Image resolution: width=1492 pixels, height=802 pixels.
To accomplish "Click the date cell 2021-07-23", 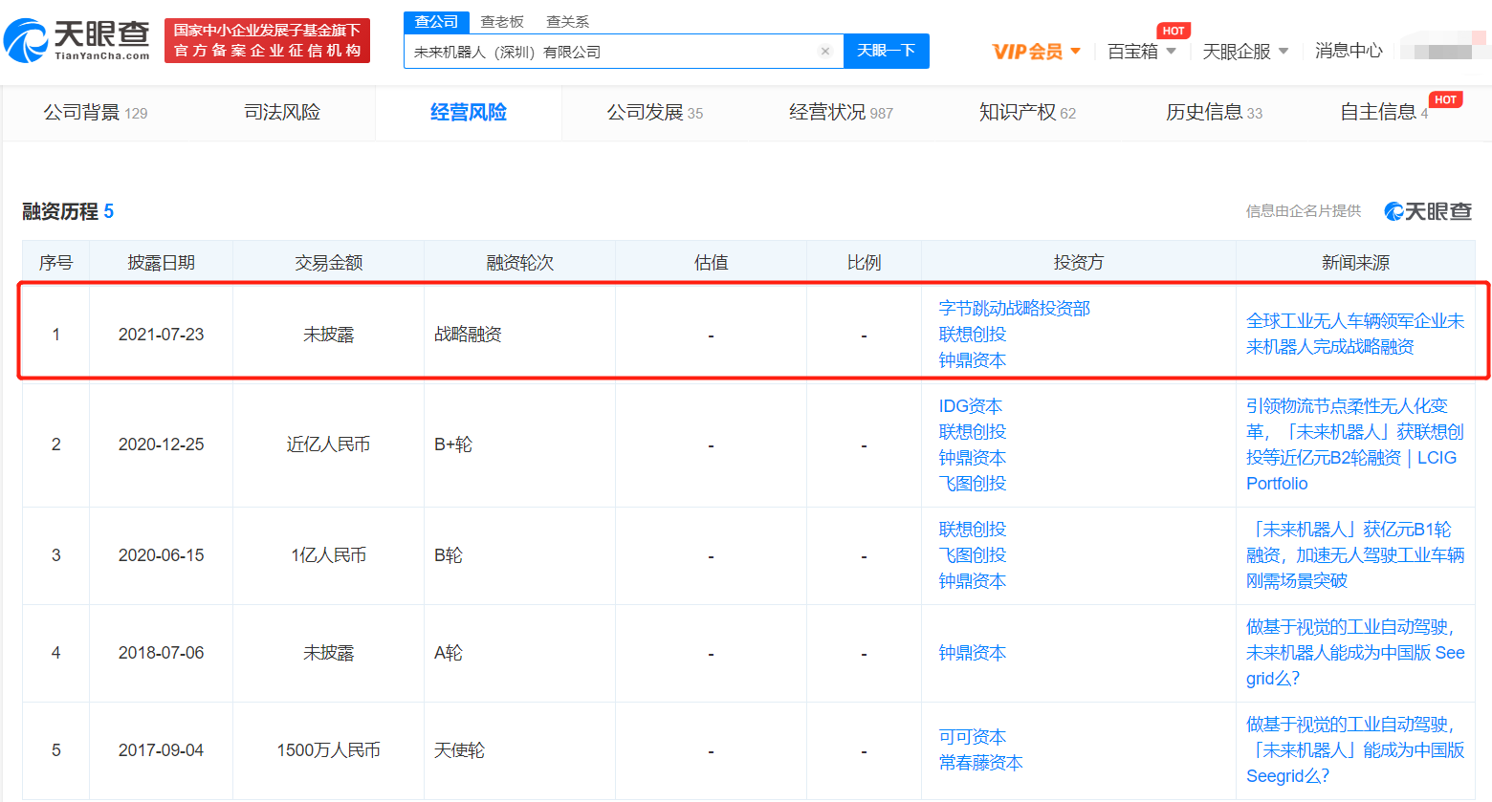I will 162,335.
